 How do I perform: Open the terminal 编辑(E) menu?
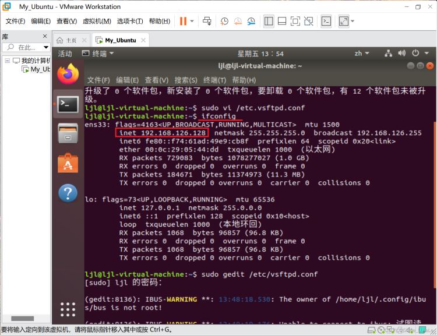click(128, 80)
